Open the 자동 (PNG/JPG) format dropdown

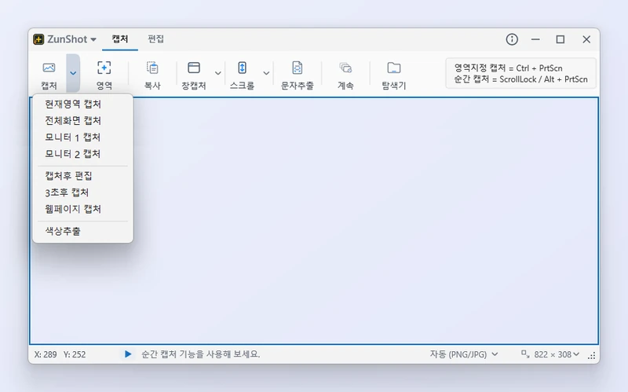(464, 354)
